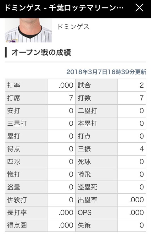Image resolution: width=151 pixels, height=235 pixels.
Task: Click the 三振 value 4
Action: 132,149
